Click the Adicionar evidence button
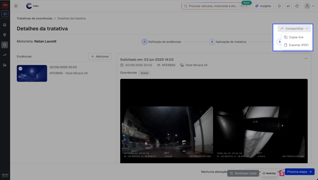Screen dimensions: 318x180 100,56
